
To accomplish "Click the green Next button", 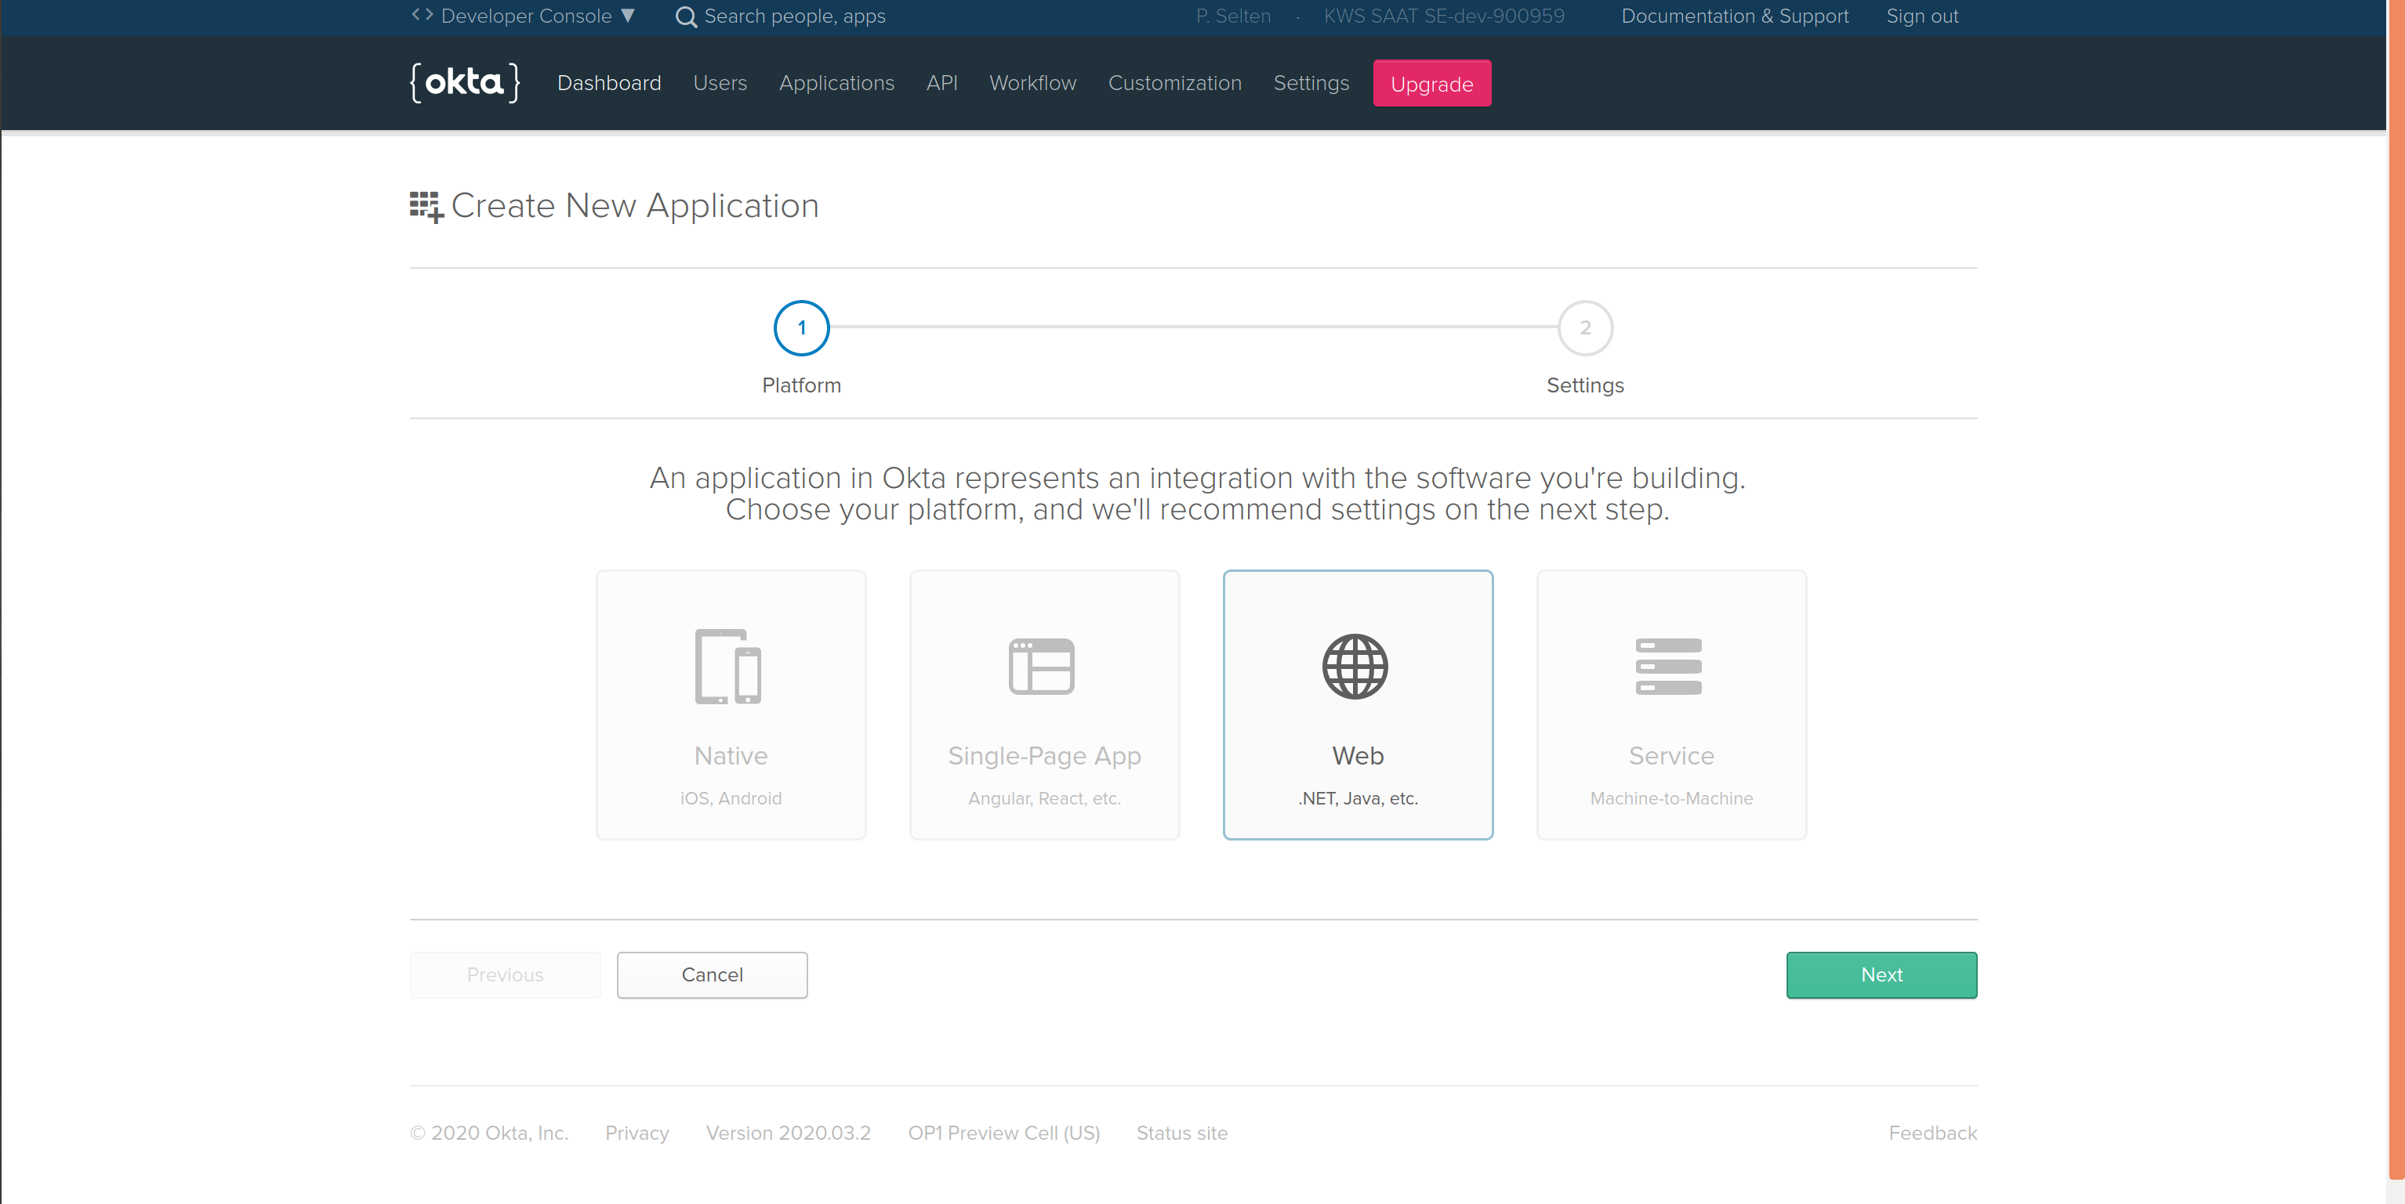I will click(x=1882, y=974).
